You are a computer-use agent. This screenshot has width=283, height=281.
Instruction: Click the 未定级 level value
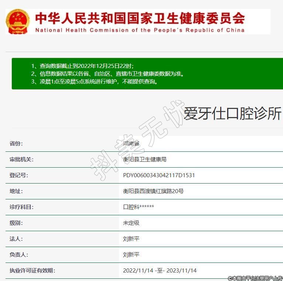131,223
